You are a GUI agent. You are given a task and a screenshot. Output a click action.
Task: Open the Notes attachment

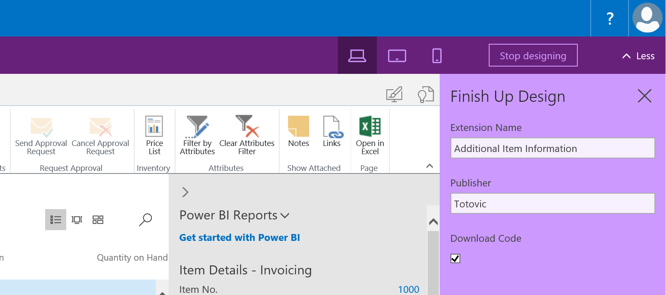tap(299, 131)
